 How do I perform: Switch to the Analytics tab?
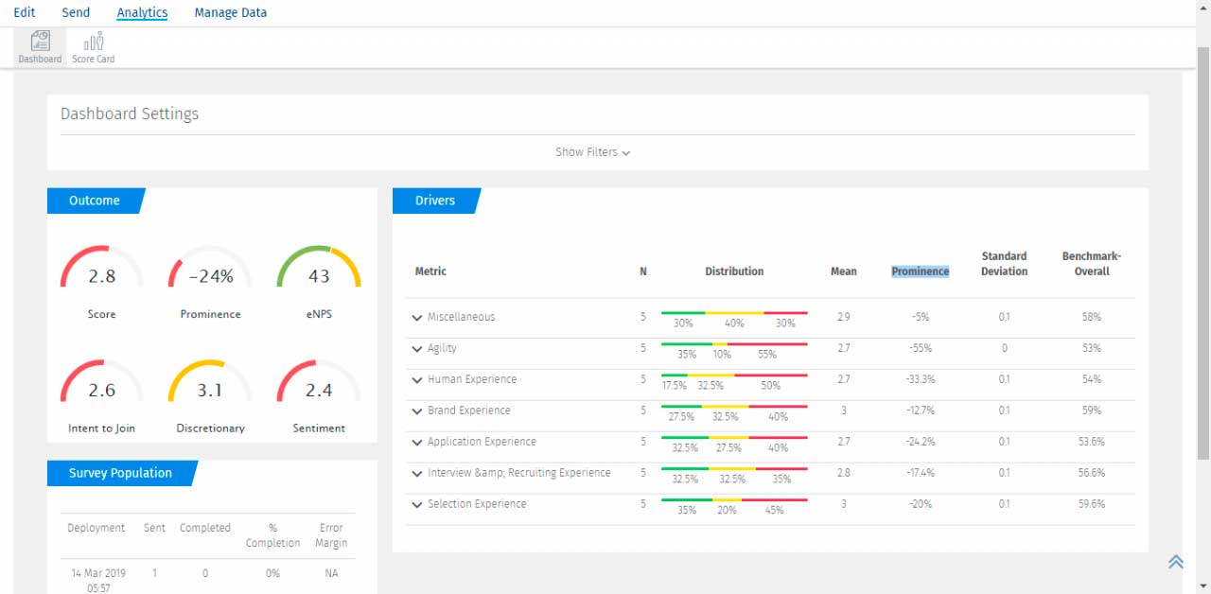coord(142,12)
